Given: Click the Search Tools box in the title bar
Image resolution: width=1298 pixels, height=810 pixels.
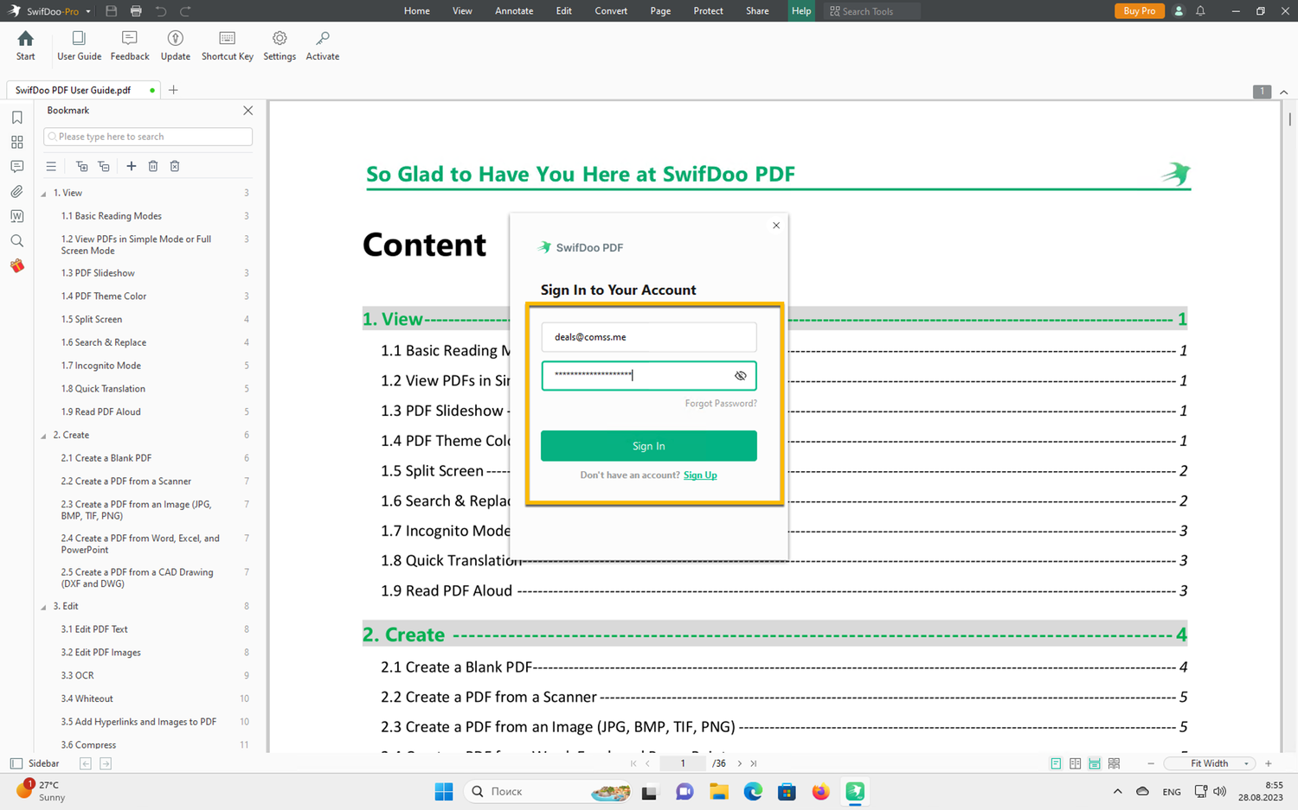Looking at the screenshot, I should [872, 11].
